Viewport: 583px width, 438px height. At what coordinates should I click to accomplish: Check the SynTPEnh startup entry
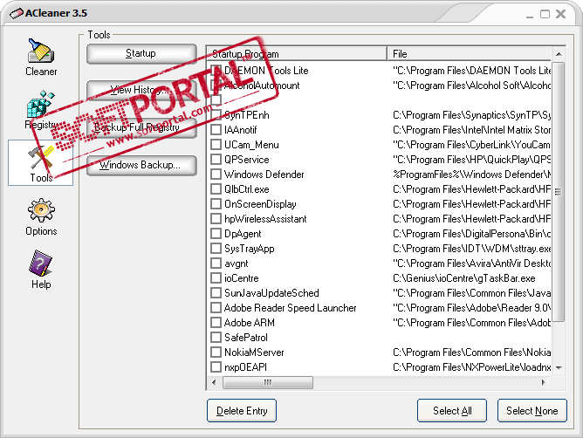click(216, 115)
